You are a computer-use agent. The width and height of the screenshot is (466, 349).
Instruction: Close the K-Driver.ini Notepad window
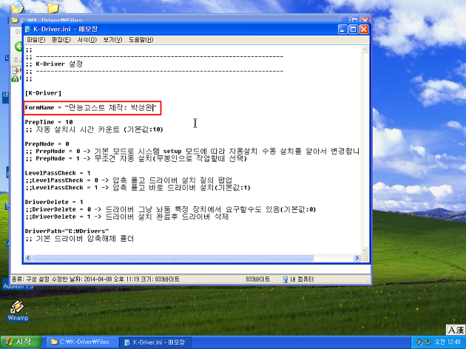point(364,29)
